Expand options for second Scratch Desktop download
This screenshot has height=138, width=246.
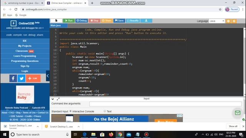tap(78, 127)
